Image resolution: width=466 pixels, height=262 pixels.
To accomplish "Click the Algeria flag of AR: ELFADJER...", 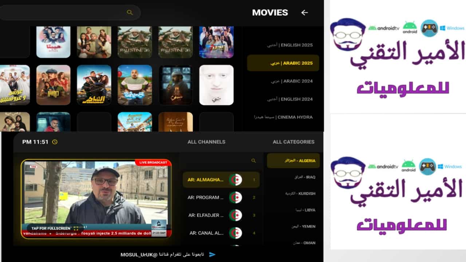I will (236, 215).
